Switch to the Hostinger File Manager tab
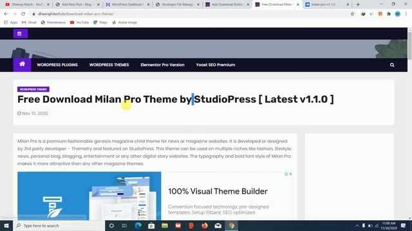The image size is (412, 231). [x=178, y=4]
